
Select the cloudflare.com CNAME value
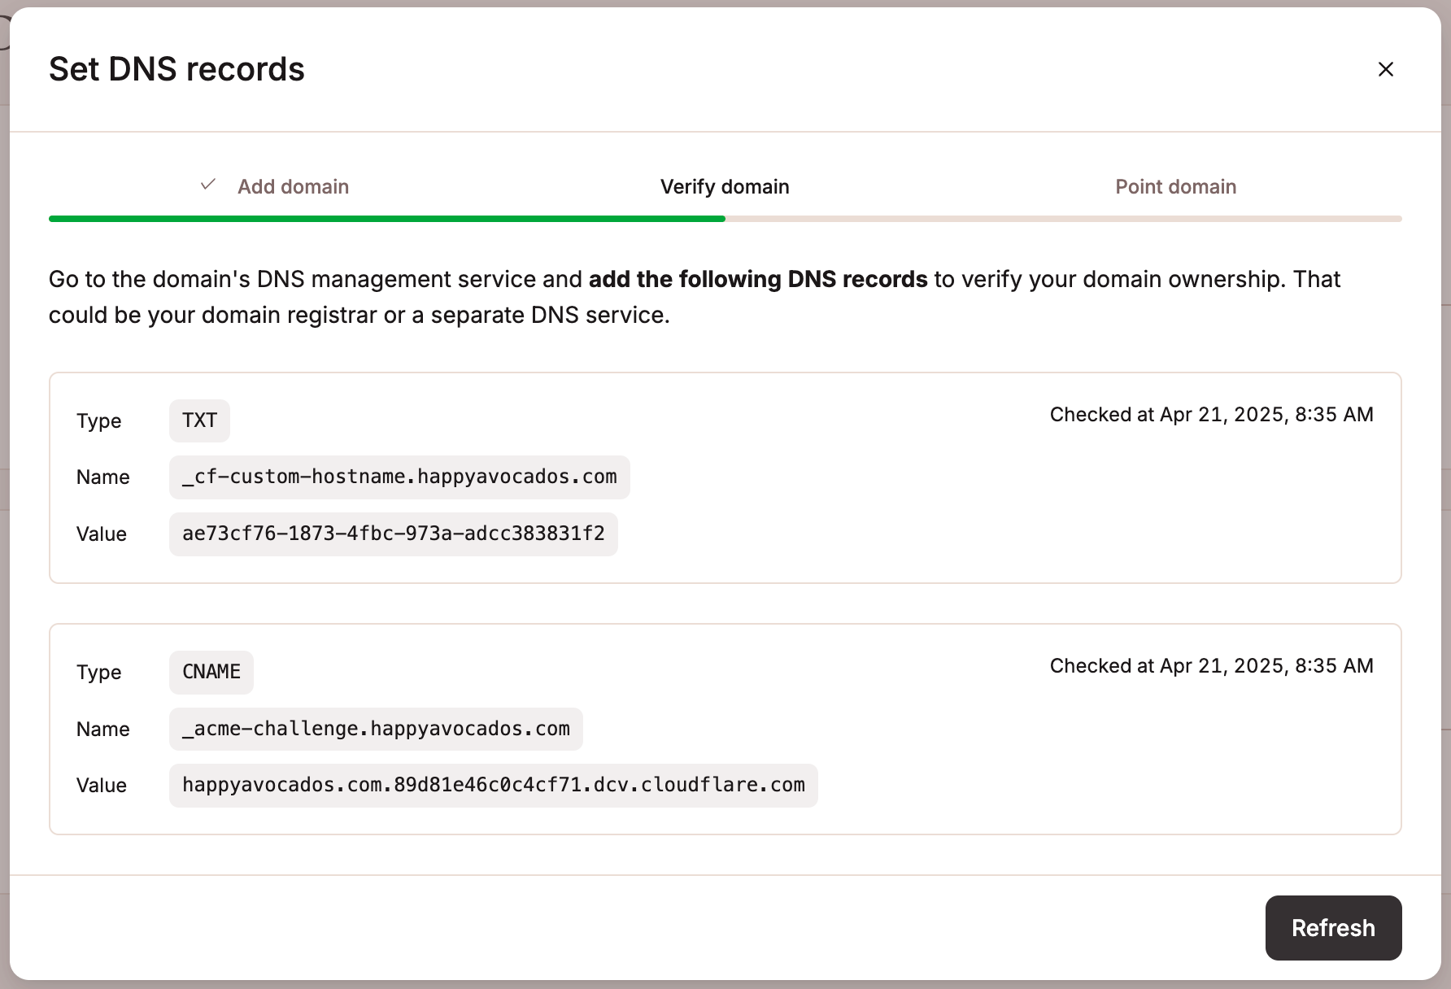click(493, 785)
